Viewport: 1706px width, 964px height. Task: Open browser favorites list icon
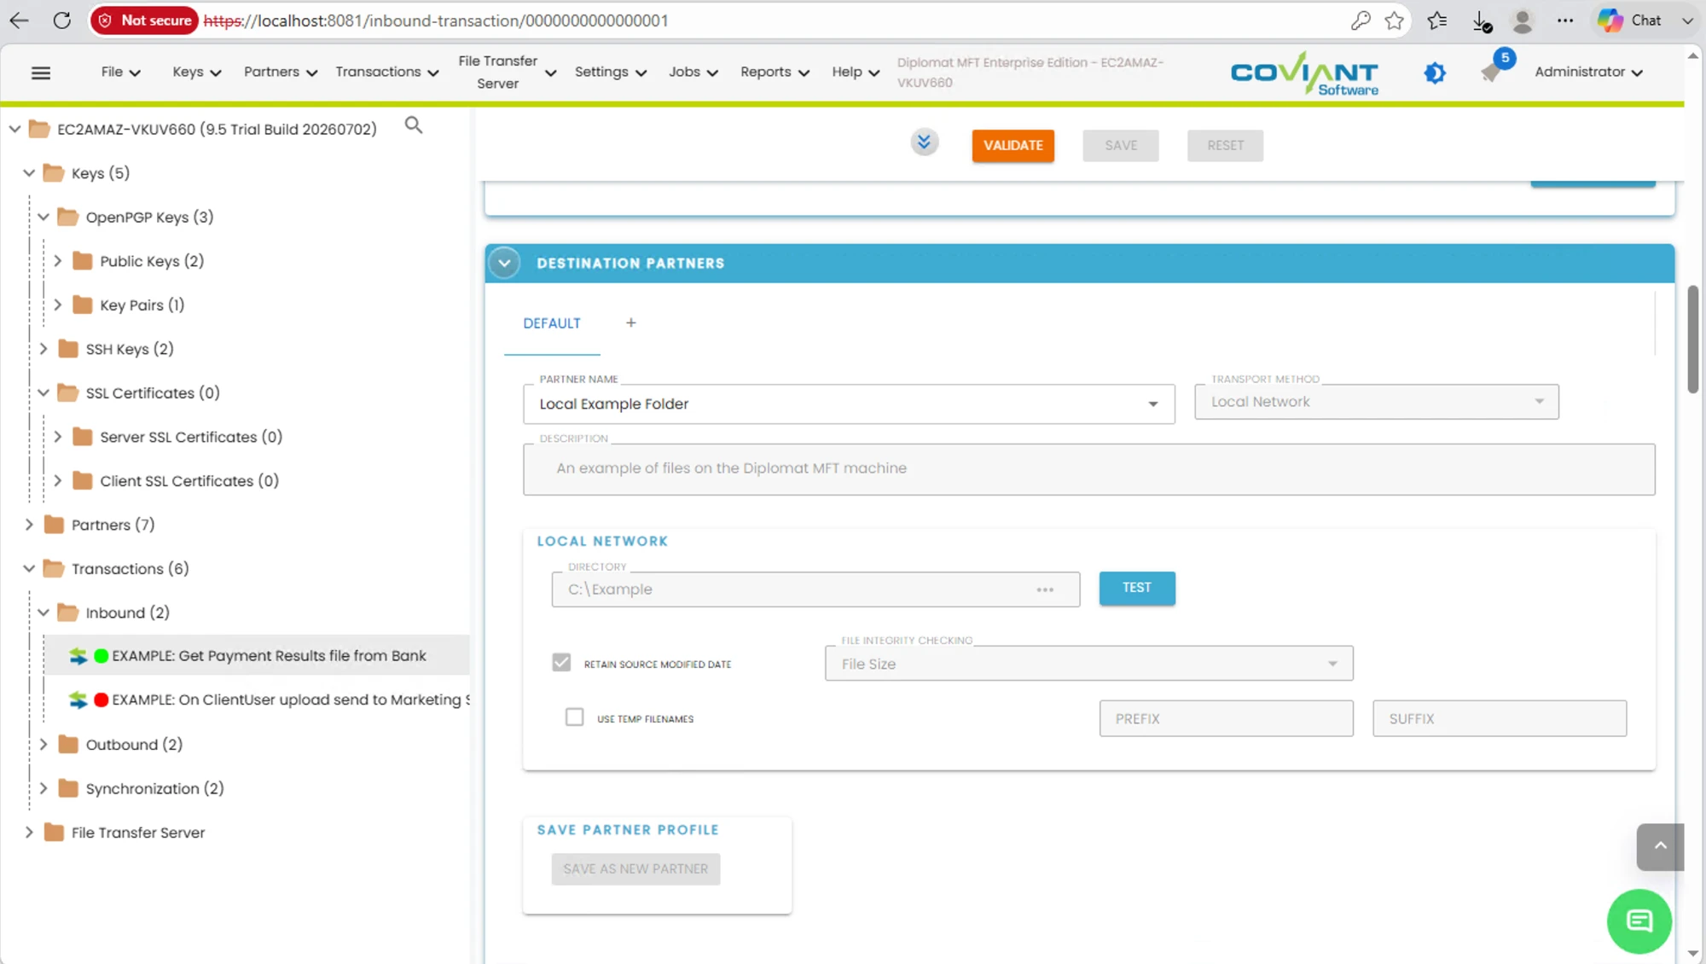click(1437, 20)
